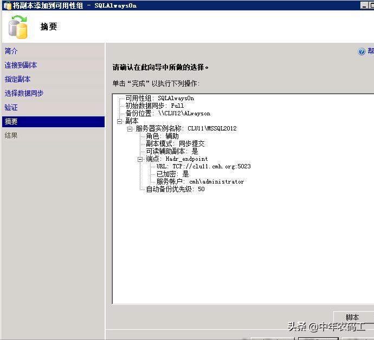Collapse the 端点 Hadr_endpoint node

(x=140, y=159)
